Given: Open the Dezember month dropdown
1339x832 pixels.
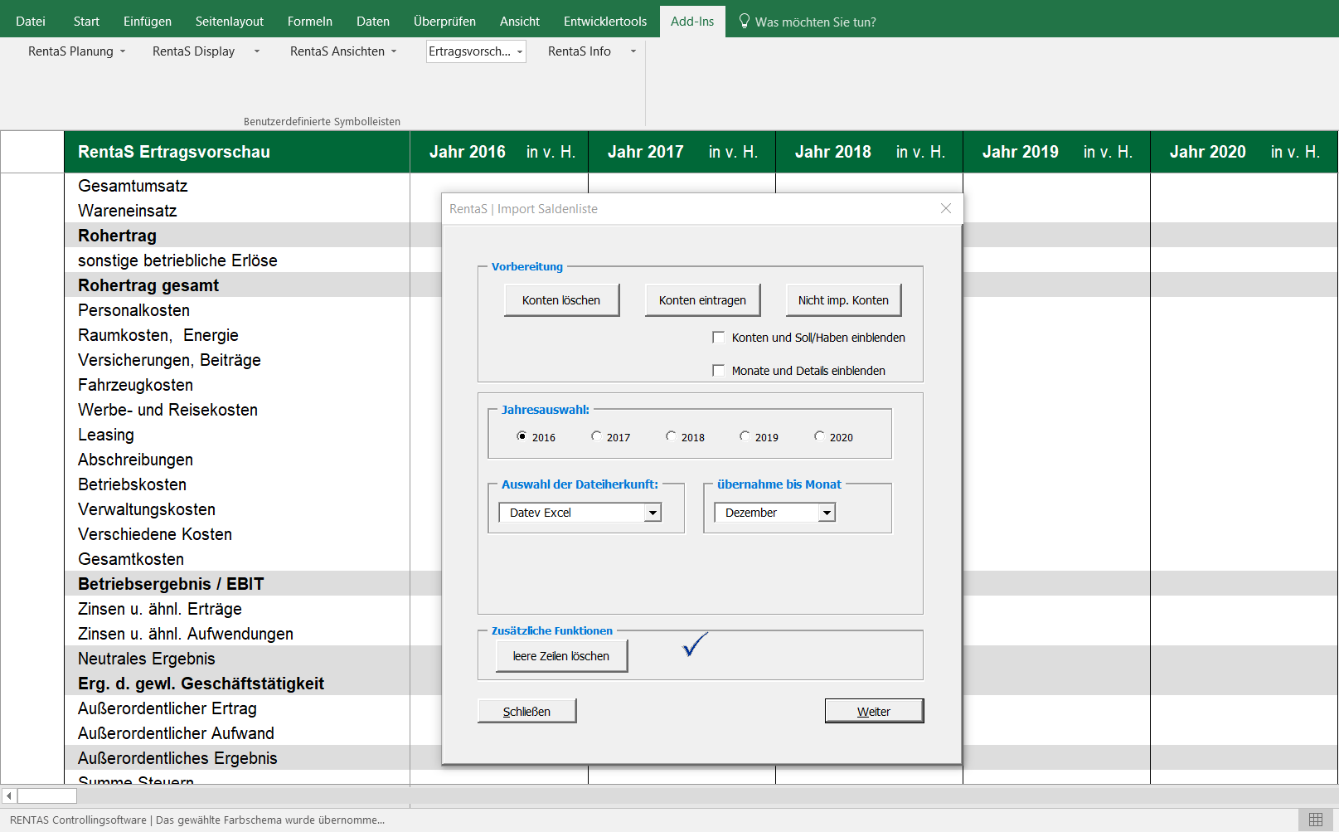Looking at the screenshot, I should pyautogui.click(x=827, y=512).
